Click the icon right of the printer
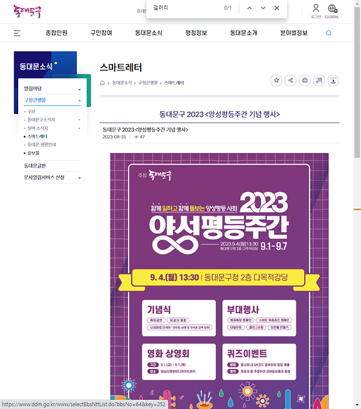361x409 pixels. (319, 80)
